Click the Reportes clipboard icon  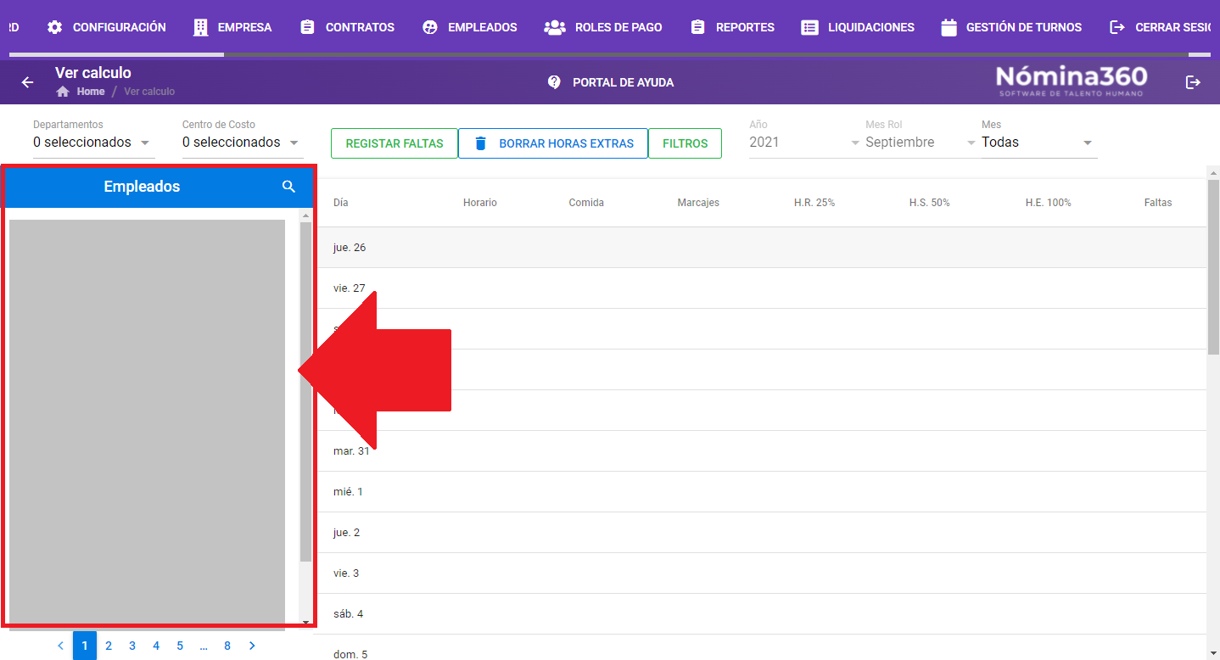coord(697,27)
